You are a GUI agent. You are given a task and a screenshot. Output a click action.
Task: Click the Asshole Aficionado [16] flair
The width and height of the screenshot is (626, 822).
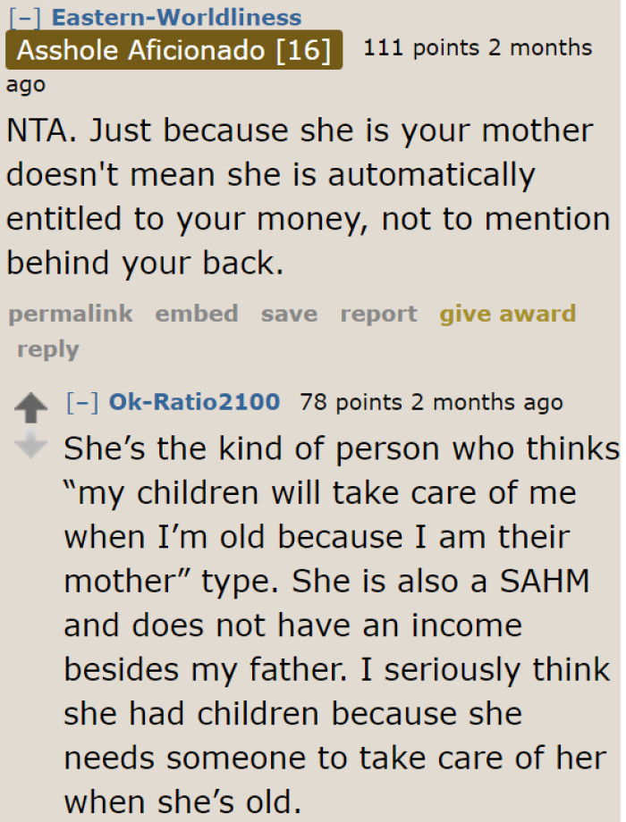point(173,50)
